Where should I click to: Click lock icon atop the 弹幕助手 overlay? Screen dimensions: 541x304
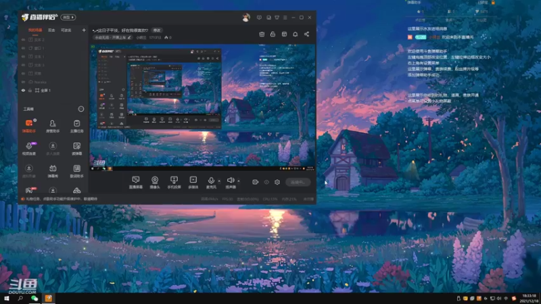click(x=494, y=3)
